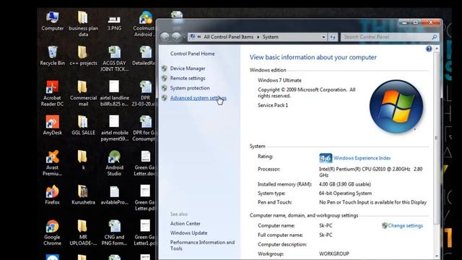Click the help question mark icon
Screen dimensions: 462x260
[429, 49]
